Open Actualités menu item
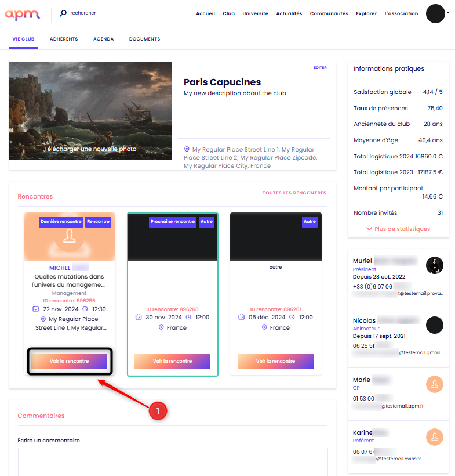Viewport: 455px width, 476px height. (289, 13)
